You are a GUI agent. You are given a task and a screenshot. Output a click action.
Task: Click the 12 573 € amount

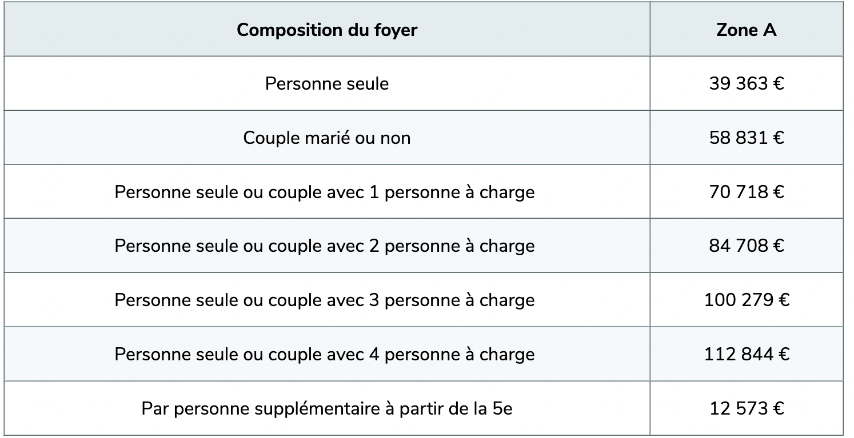point(746,409)
